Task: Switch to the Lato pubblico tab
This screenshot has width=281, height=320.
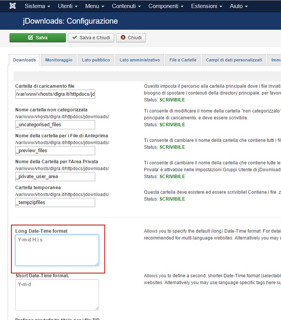Action: pyautogui.click(x=96, y=60)
